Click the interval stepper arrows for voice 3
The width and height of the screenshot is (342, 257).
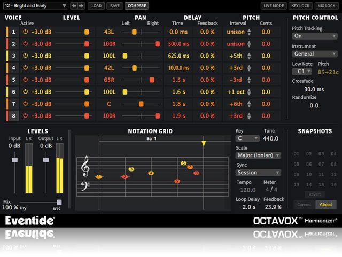[249, 56]
